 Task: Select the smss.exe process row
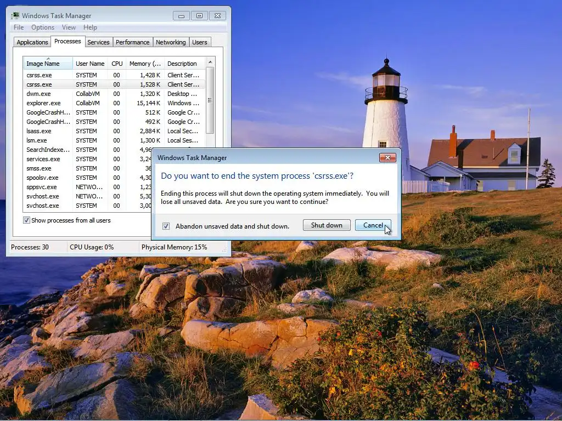pyautogui.click(x=87, y=168)
